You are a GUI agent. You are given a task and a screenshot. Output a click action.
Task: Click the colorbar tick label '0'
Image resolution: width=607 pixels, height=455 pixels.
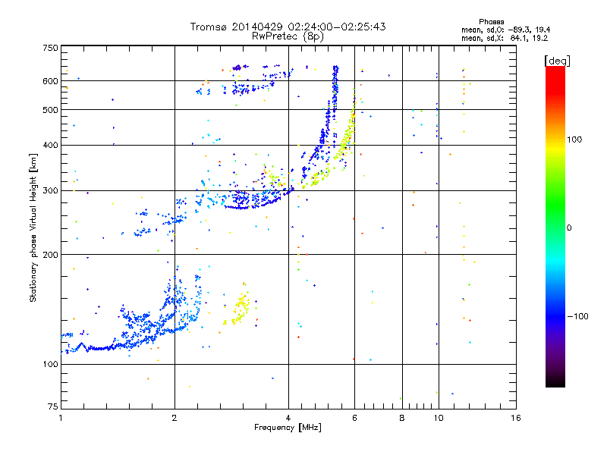pos(569,228)
